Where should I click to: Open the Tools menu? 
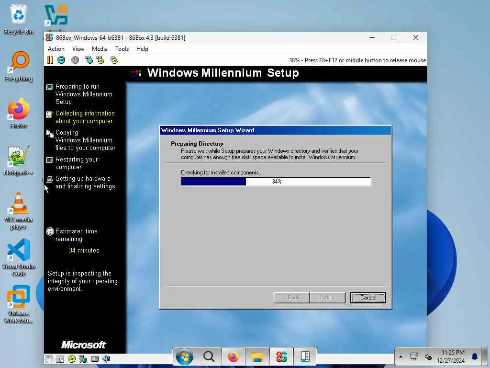pos(122,49)
